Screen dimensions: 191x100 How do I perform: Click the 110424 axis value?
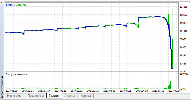[184, 23]
